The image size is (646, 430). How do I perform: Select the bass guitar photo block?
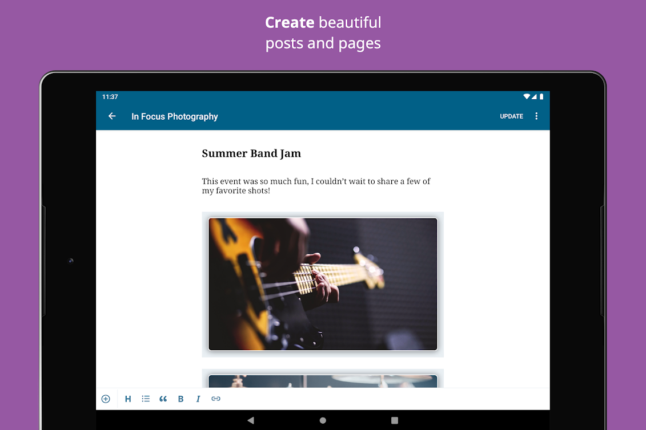323,284
